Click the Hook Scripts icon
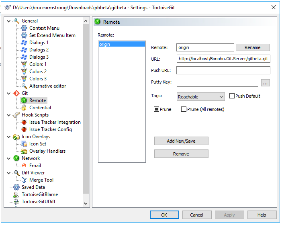Viewport: 282px width, 225px height. [16, 115]
